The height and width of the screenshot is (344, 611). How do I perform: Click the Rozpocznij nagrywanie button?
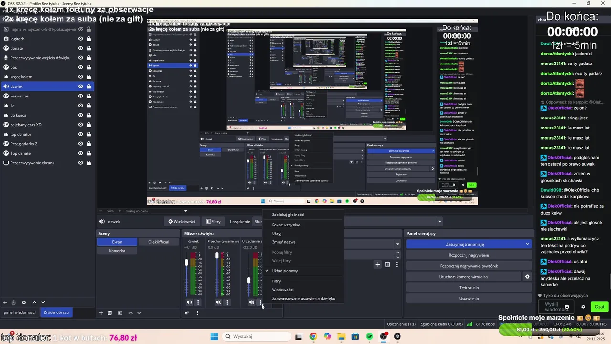pyautogui.click(x=469, y=255)
